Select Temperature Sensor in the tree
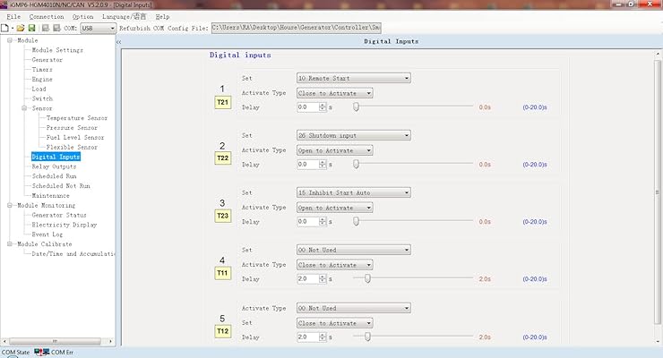This screenshot has height=358, width=663. tap(76, 118)
